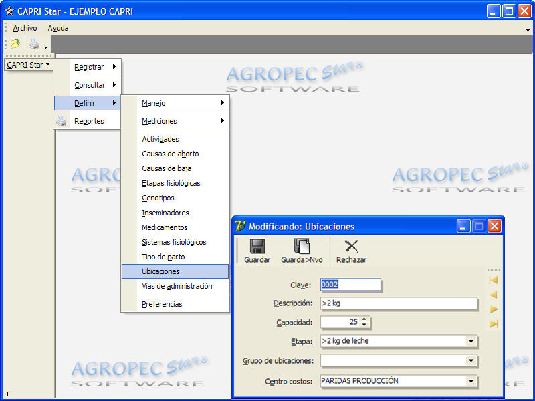
Task: Open the CAPRI Star dropdown menu
Action: (29, 65)
